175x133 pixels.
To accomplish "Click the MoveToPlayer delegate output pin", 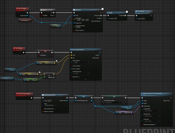I will coord(28,9).
